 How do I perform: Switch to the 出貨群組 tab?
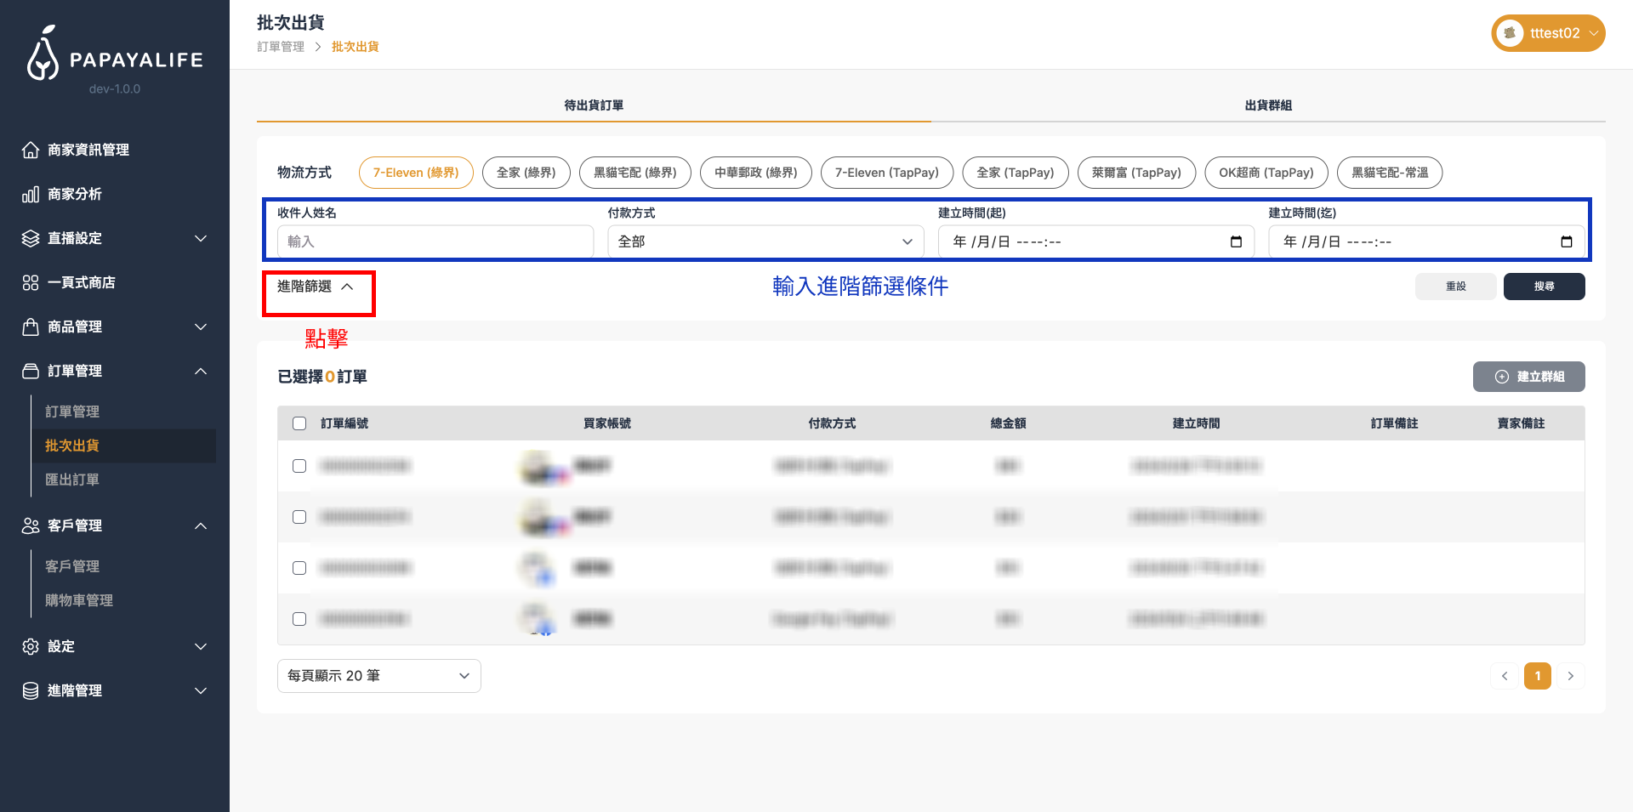(1267, 105)
